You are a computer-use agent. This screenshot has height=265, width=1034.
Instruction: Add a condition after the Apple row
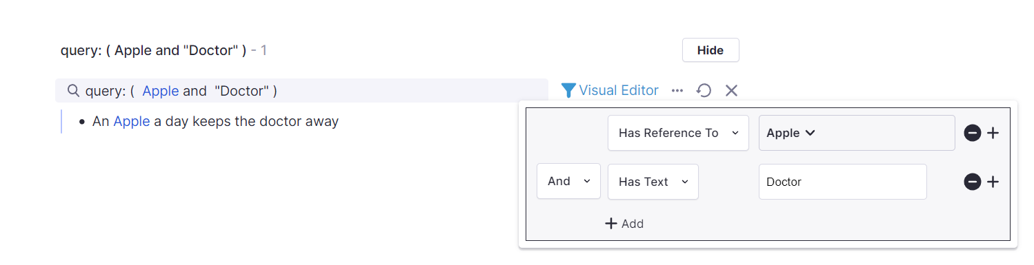993,133
